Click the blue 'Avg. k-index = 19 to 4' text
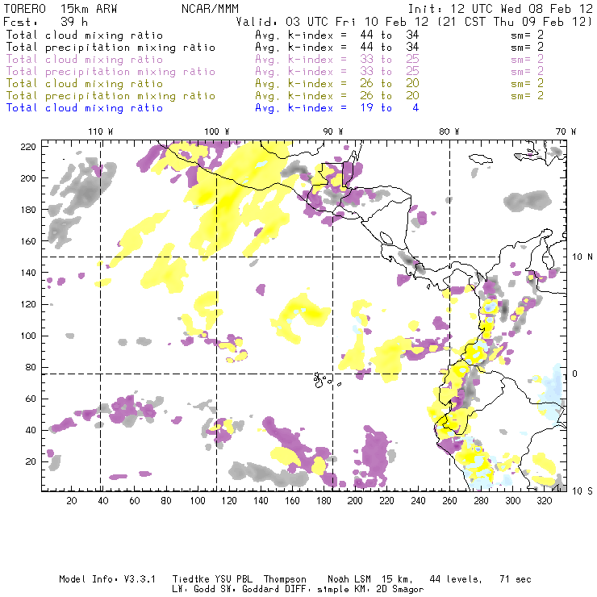Image resolution: width=597 pixels, height=597 pixels. (x=337, y=108)
